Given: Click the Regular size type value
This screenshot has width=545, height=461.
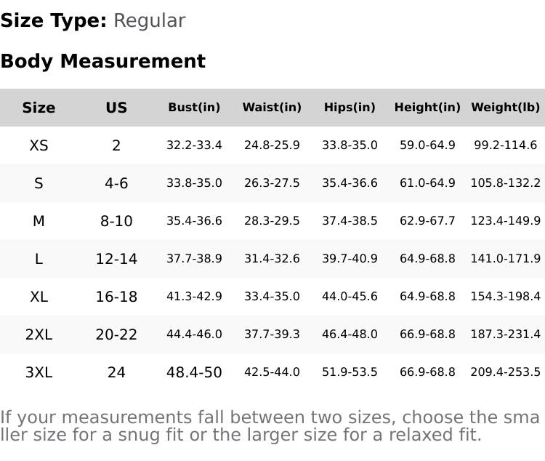Looking at the screenshot, I should pos(149,21).
